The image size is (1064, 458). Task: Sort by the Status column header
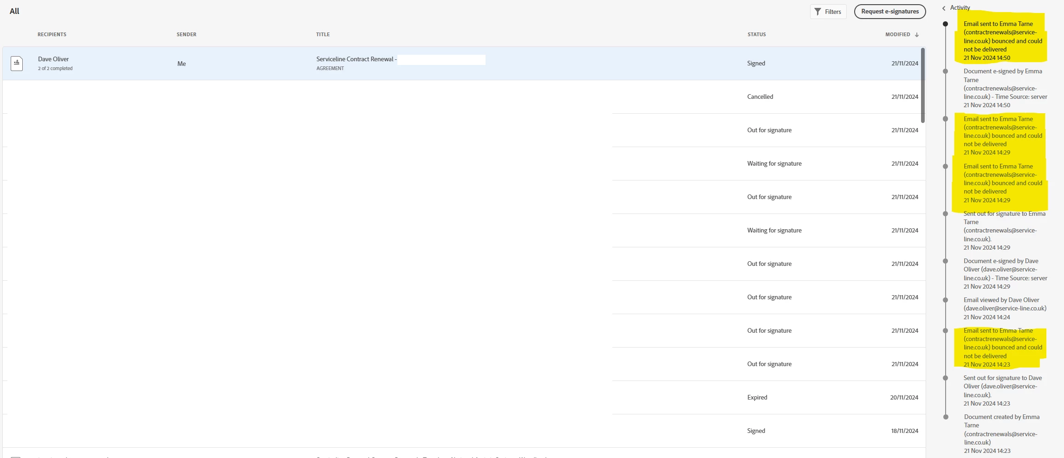[757, 34]
